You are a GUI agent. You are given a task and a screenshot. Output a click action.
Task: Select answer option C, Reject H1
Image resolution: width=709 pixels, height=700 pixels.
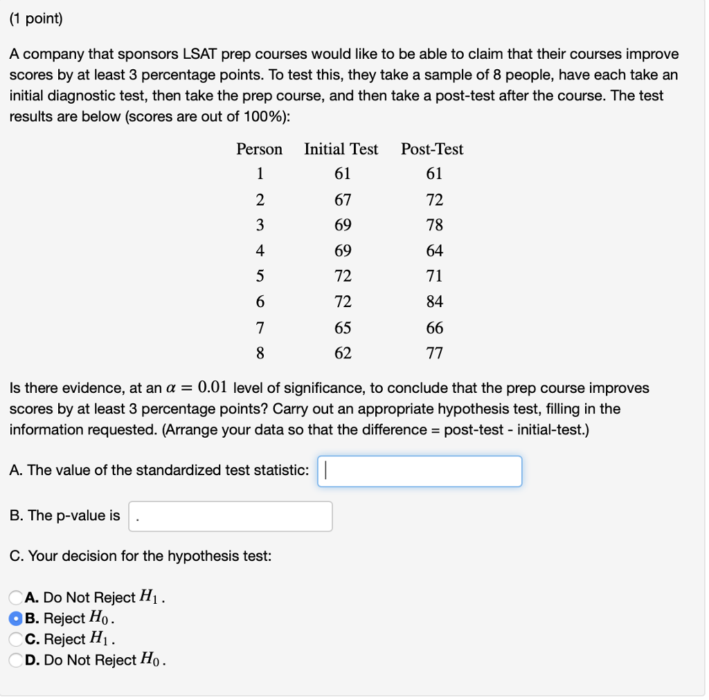tap(15, 639)
